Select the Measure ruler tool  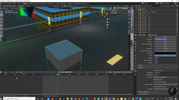[1, 36]
